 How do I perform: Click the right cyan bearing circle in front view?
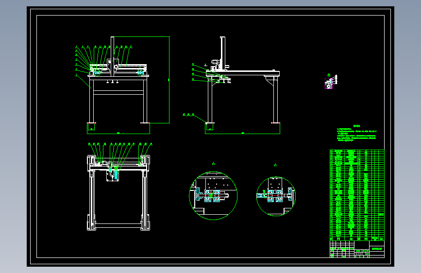click(x=140, y=72)
